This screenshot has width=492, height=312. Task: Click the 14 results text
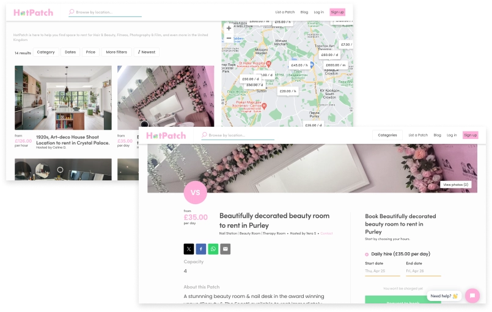(23, 53)
